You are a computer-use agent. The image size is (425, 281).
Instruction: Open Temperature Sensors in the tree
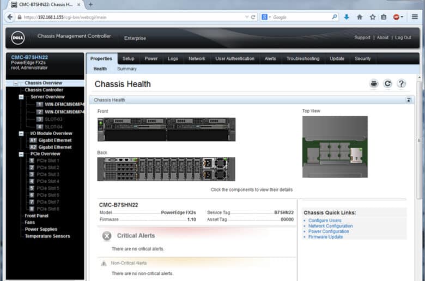click(x=47, y=236)
